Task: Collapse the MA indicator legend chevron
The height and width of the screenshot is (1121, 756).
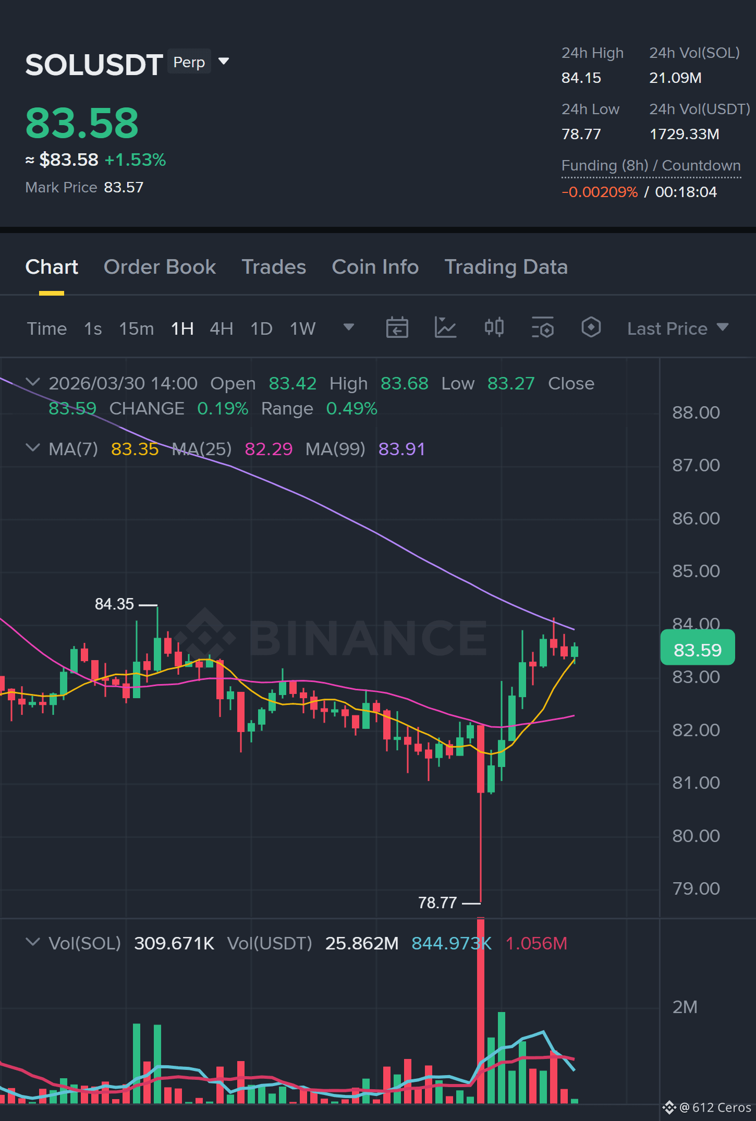Action: click(32, 448)
